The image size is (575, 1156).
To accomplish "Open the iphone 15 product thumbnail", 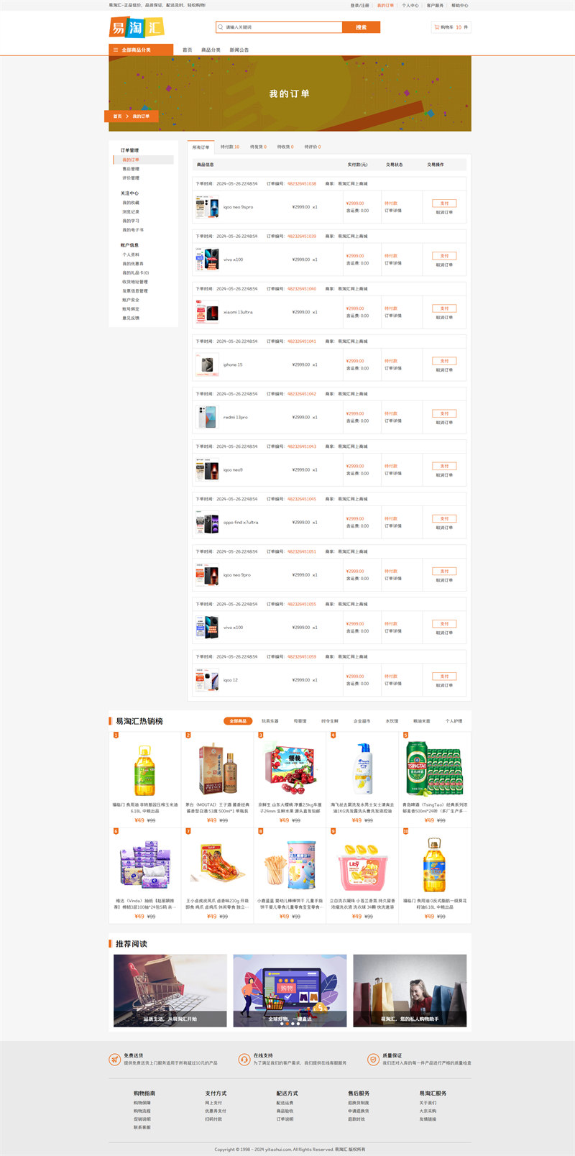I will 207,364.
